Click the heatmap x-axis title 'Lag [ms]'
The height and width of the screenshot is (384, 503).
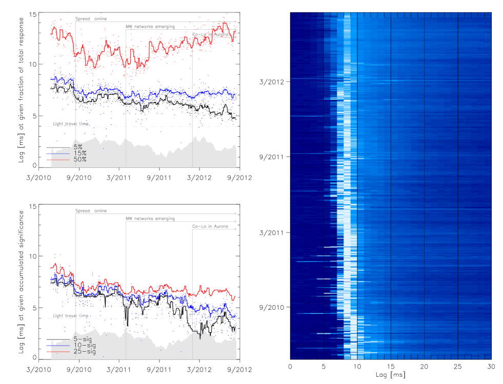coord(390,375)
